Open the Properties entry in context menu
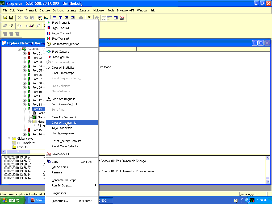Viewport: 272px width, 204px height. [x=72, y=201]
